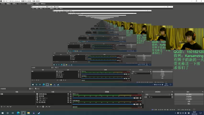Open the 场景集合(S) menu
204x115 pixels.
30,4
